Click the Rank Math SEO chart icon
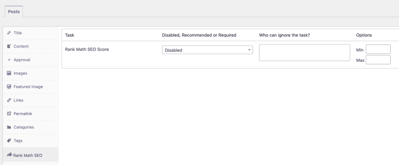This screenshot has width=399, height=165. [9, 154]
